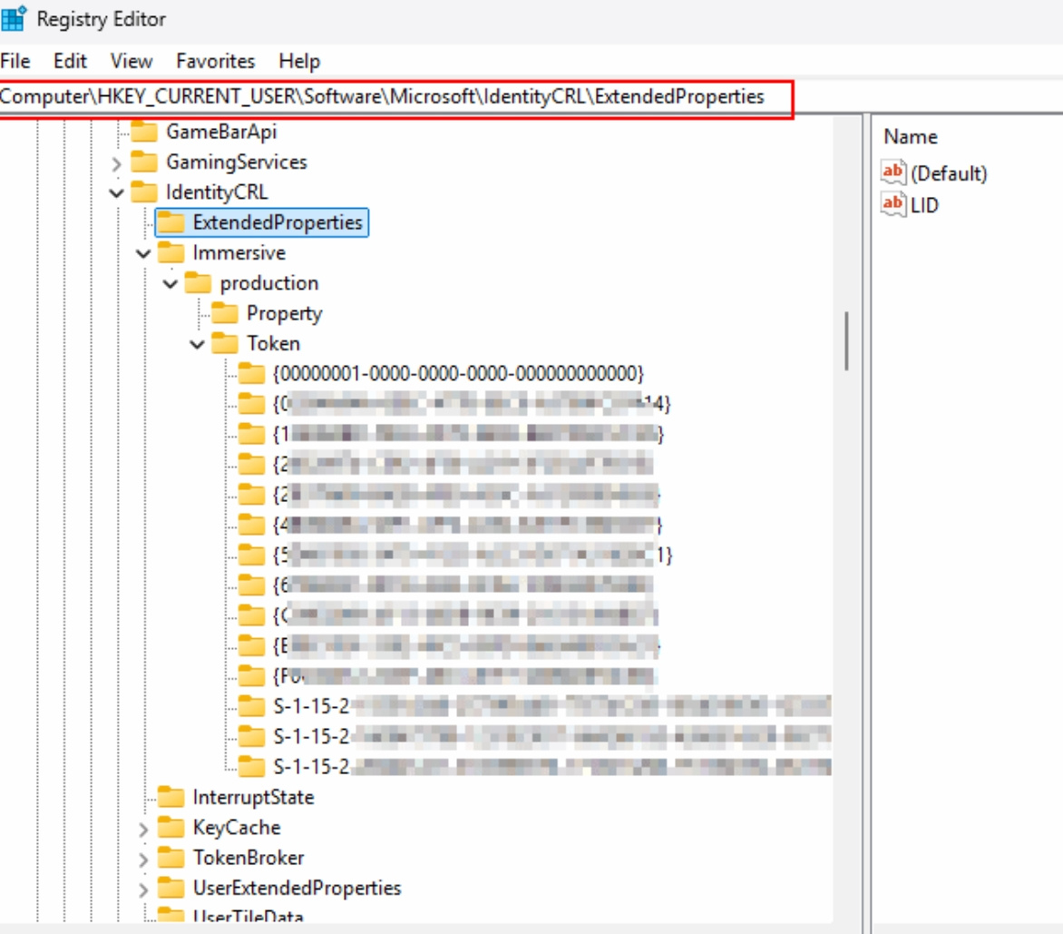1063x934 pixels.
Task: Select the Immersive key label
Action: pos(239,253)
